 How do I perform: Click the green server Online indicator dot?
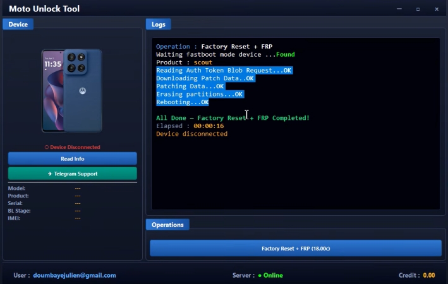(260, 275)
